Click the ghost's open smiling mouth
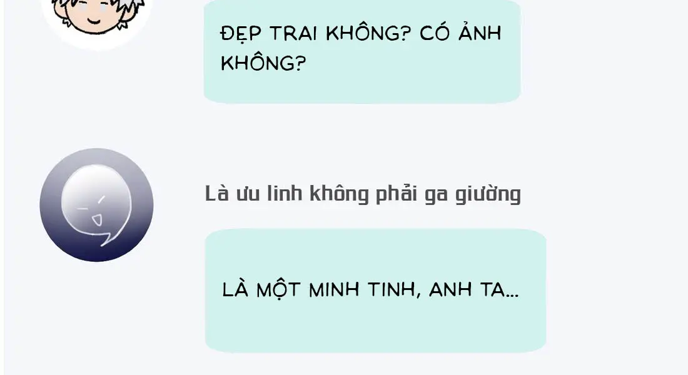 click(x=97, y=219)
